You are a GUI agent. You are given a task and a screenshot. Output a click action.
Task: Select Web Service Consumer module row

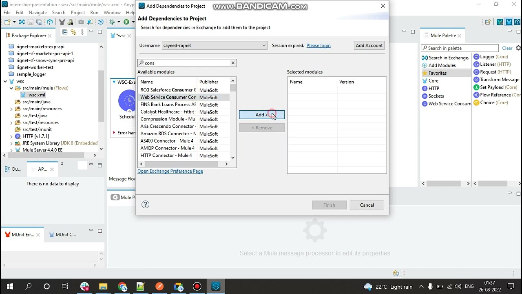tap(184, 97)
